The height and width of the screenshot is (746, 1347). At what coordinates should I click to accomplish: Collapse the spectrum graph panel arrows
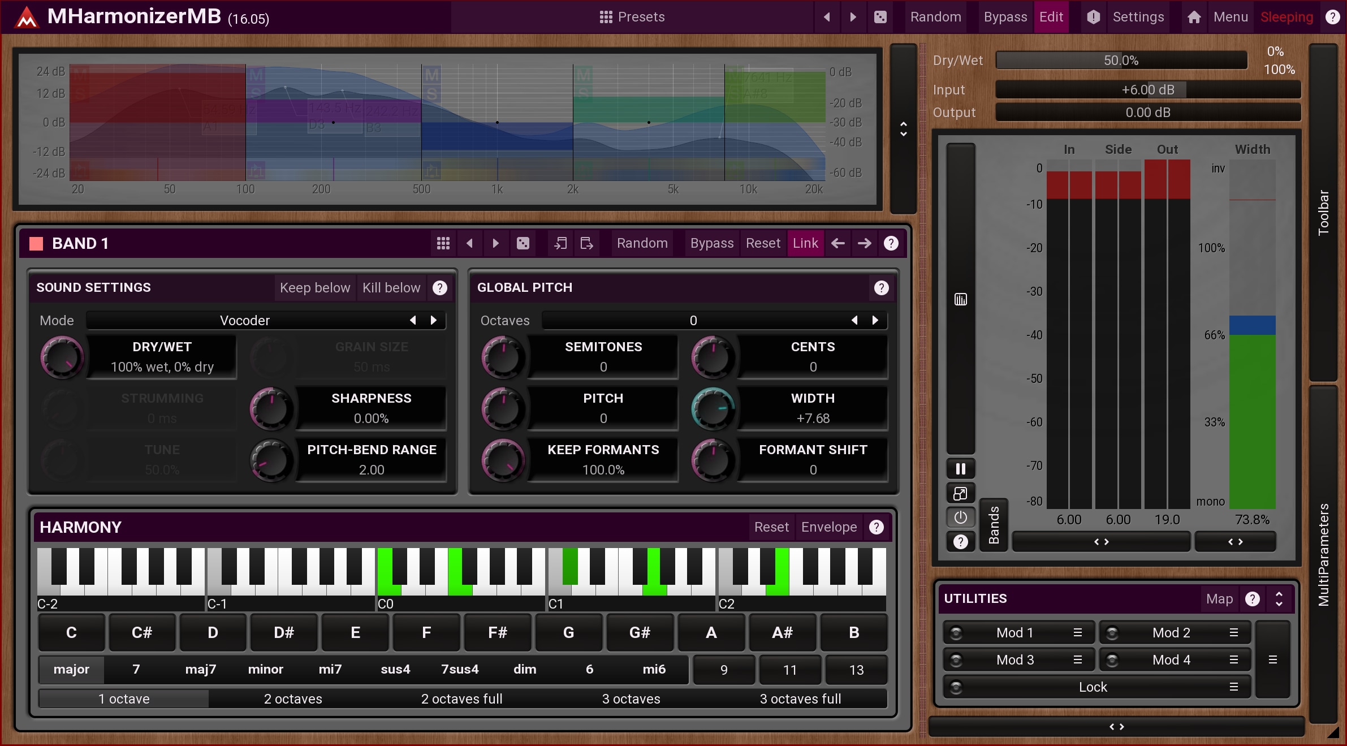click(x=903, y=129)
